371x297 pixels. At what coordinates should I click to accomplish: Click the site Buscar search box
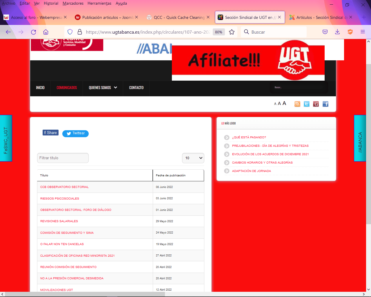pyautogui.click(x=299, y=87)
